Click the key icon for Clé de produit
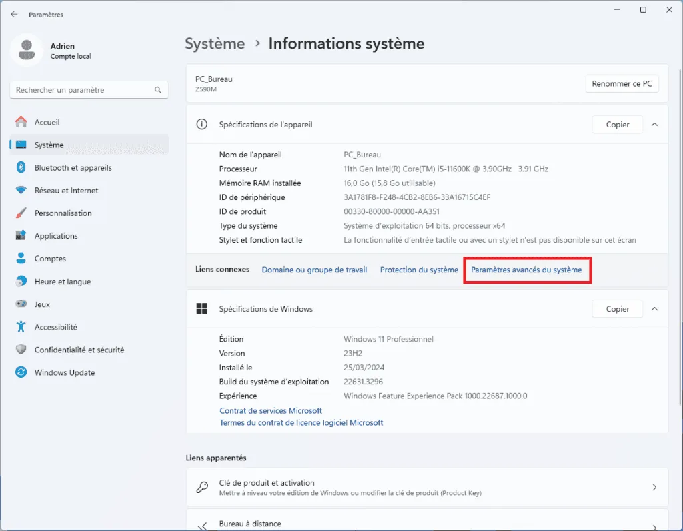 pos(202,487)
